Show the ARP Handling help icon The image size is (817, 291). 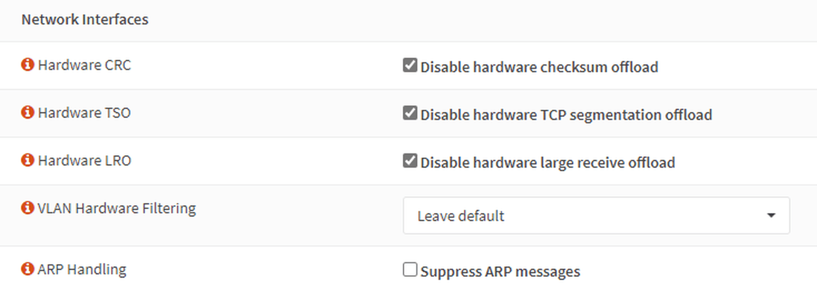pos(27,269)
